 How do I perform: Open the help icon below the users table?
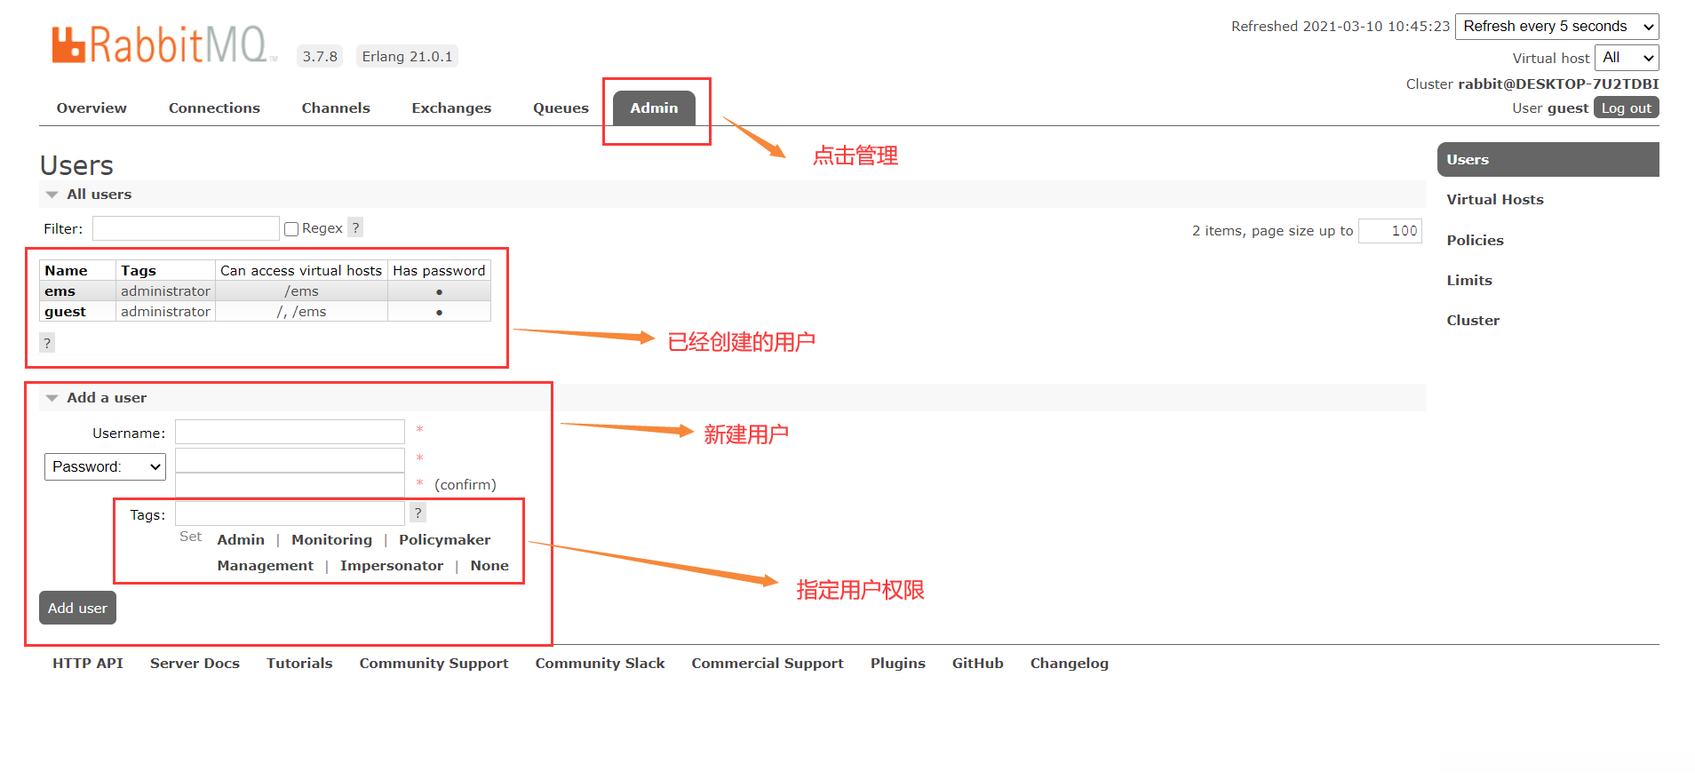(x=47, y=343)
